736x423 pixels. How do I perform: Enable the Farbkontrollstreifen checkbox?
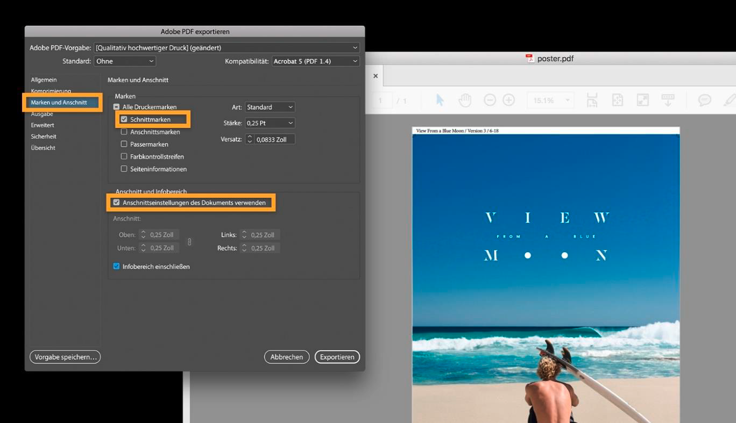tap(124, 156)
